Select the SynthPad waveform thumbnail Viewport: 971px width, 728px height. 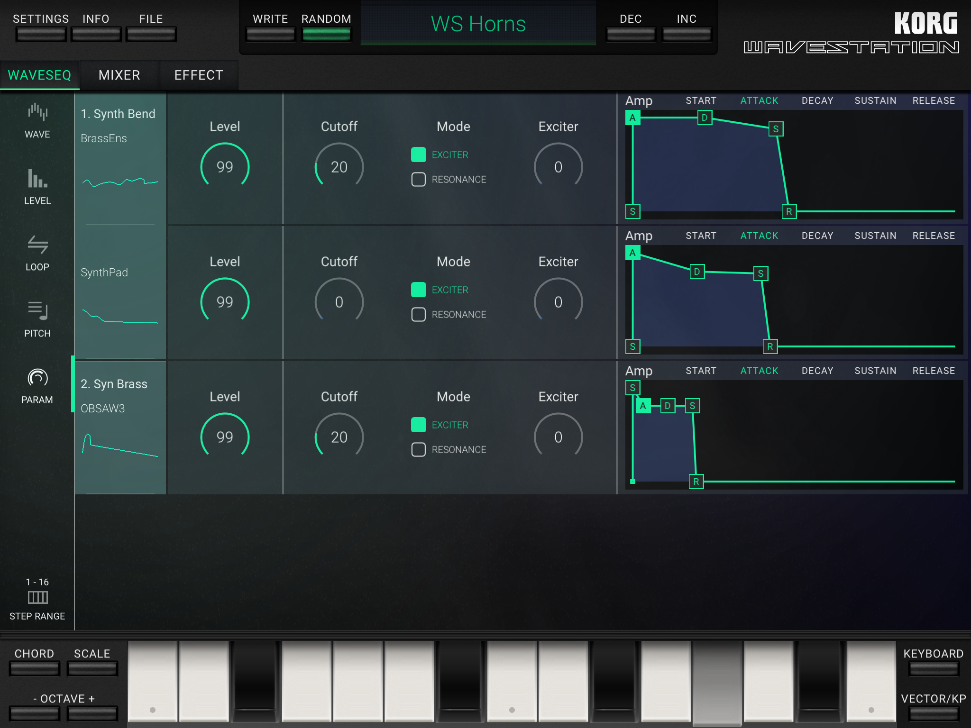pyautogui.click(x=120, y=316)
